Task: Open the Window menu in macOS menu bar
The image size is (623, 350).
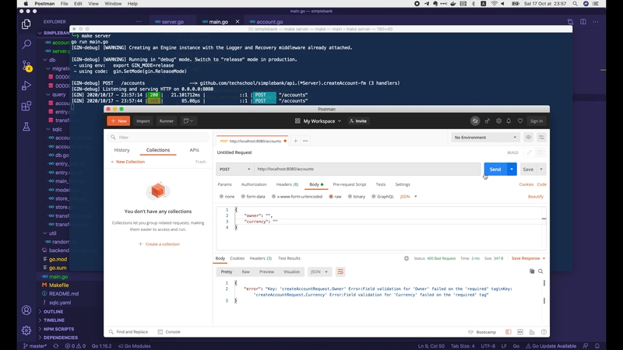Action: click(112, 4)
